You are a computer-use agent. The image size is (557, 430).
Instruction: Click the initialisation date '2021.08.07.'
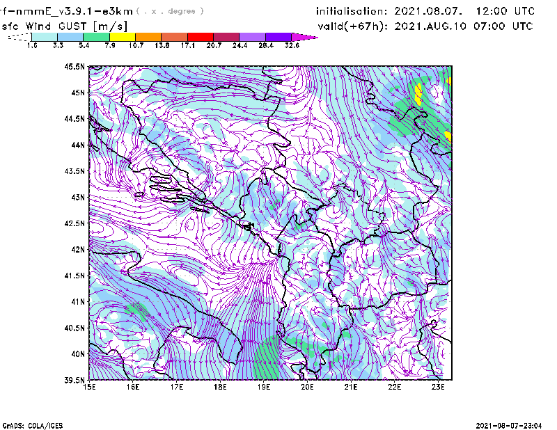click(x=428, y=11)
